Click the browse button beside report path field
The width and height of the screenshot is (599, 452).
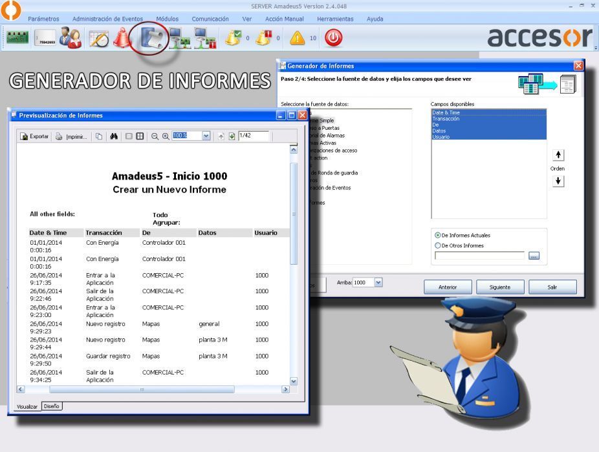[x=534, y=256]
